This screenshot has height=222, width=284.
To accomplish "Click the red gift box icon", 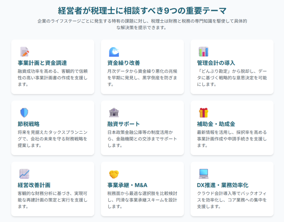I will coord(203,113).
